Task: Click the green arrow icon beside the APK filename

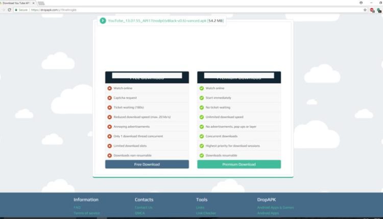Action: [103, 21]
